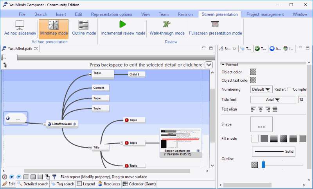Open the Resources tab
The height and width of the screenshot is (189, 313).
tap(109, 184)
